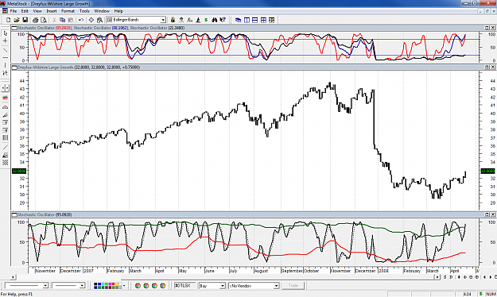Click the last colored globe icon in bottom toolbar

click(162, 286)
